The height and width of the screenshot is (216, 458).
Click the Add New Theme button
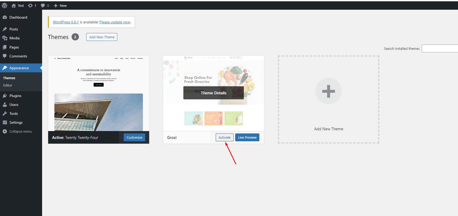102,37
